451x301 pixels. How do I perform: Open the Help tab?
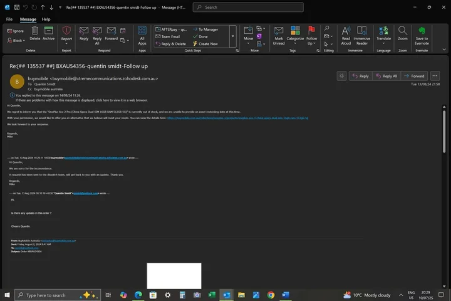coord(46,19)
